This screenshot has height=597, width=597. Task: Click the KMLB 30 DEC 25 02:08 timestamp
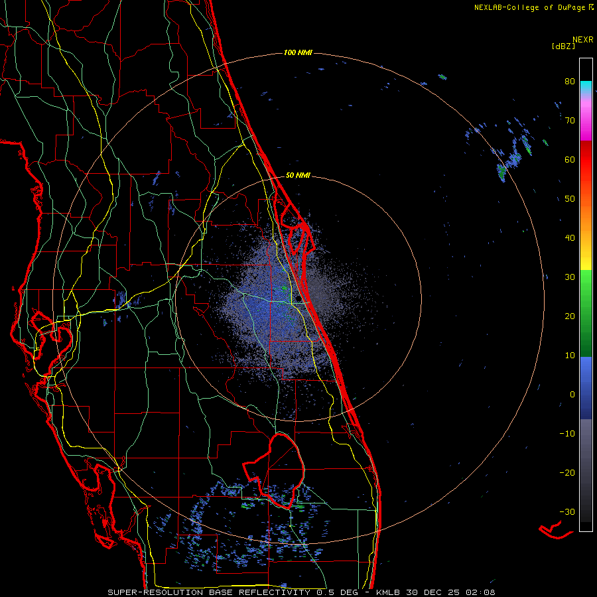click(436, 592)
